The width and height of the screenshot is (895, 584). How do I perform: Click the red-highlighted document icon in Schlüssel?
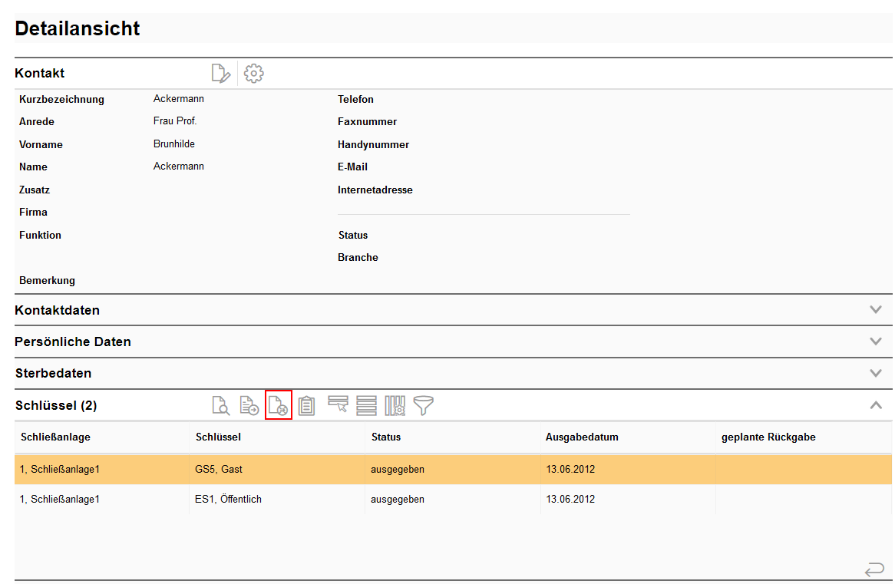pyautogui.click(x=279, y=405)
